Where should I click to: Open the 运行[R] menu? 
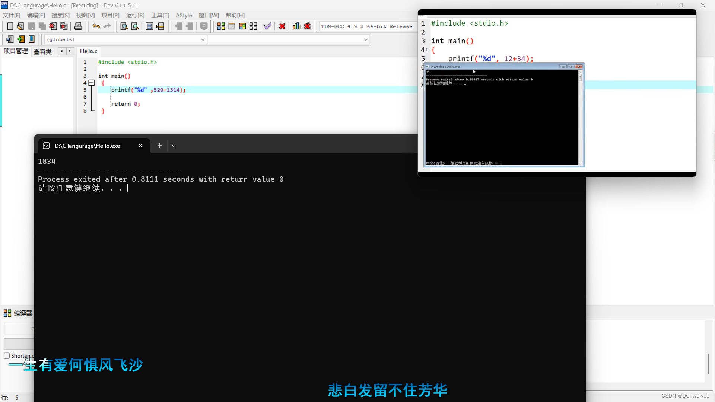pos(135,15)
